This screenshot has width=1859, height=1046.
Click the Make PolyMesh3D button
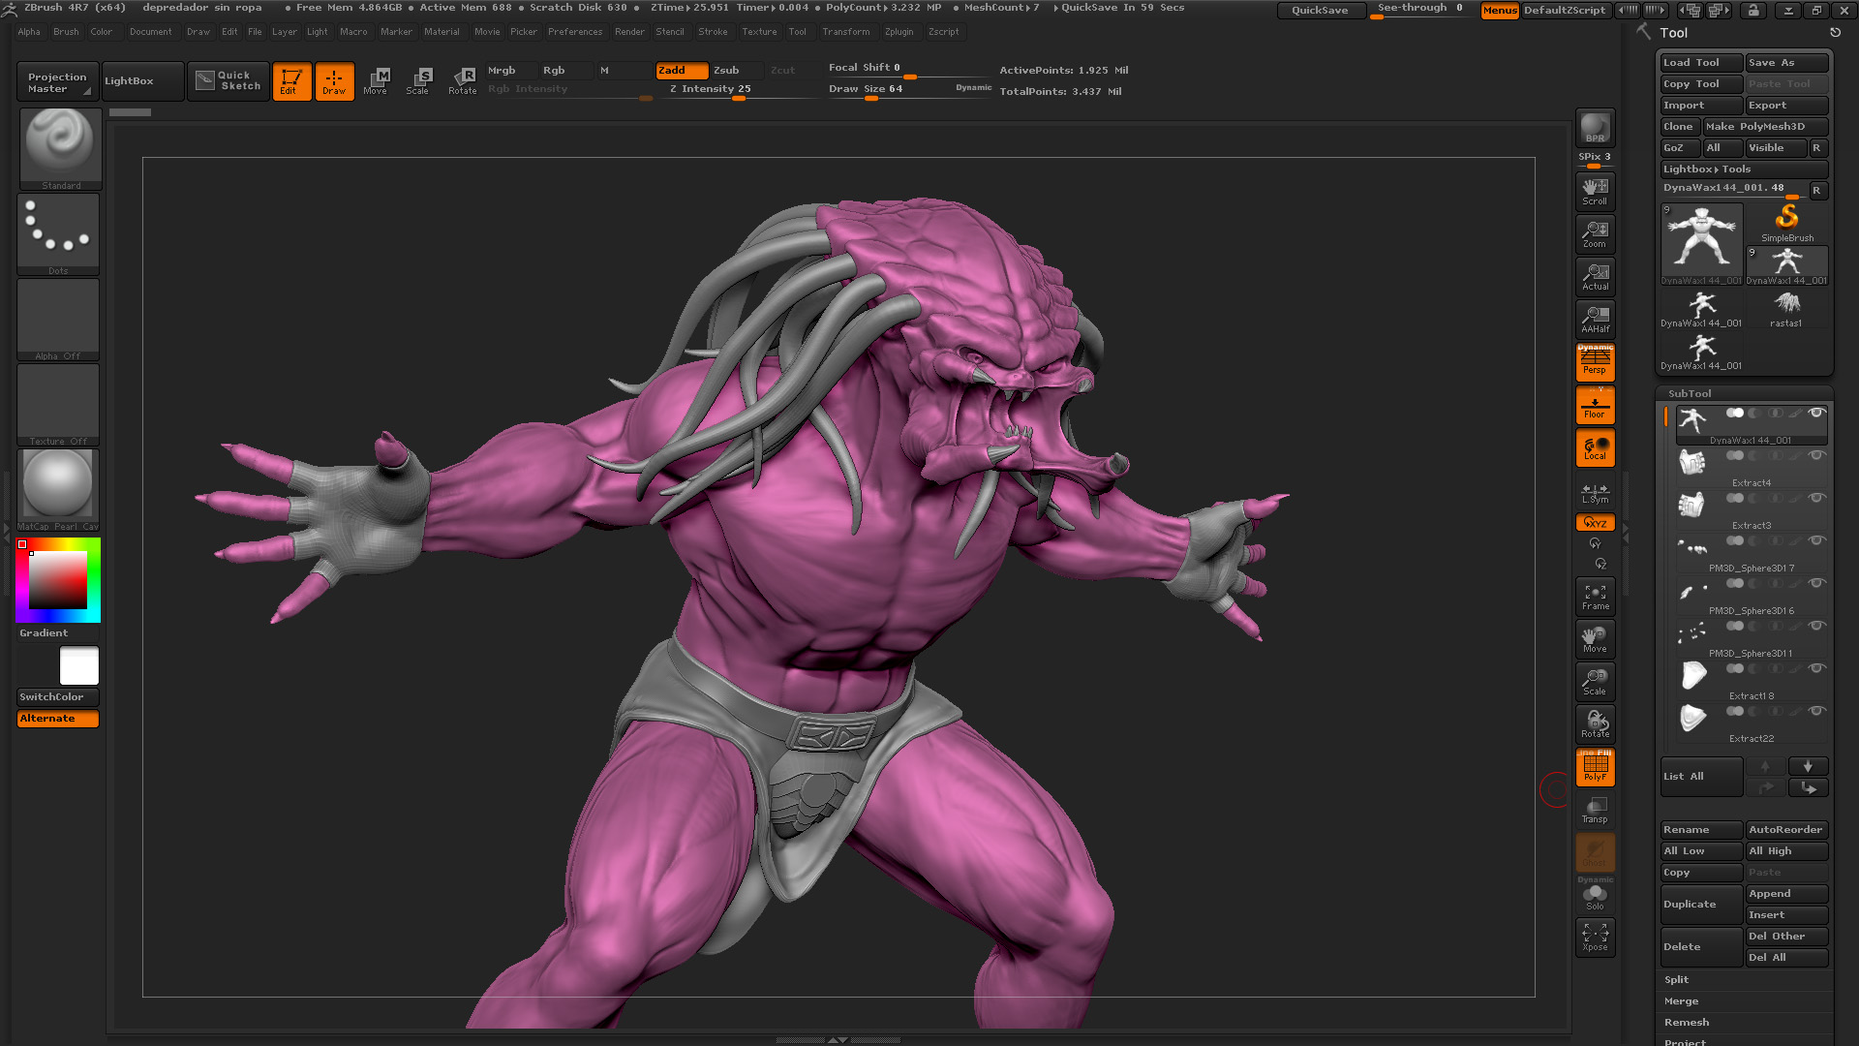coord(1764,127)
